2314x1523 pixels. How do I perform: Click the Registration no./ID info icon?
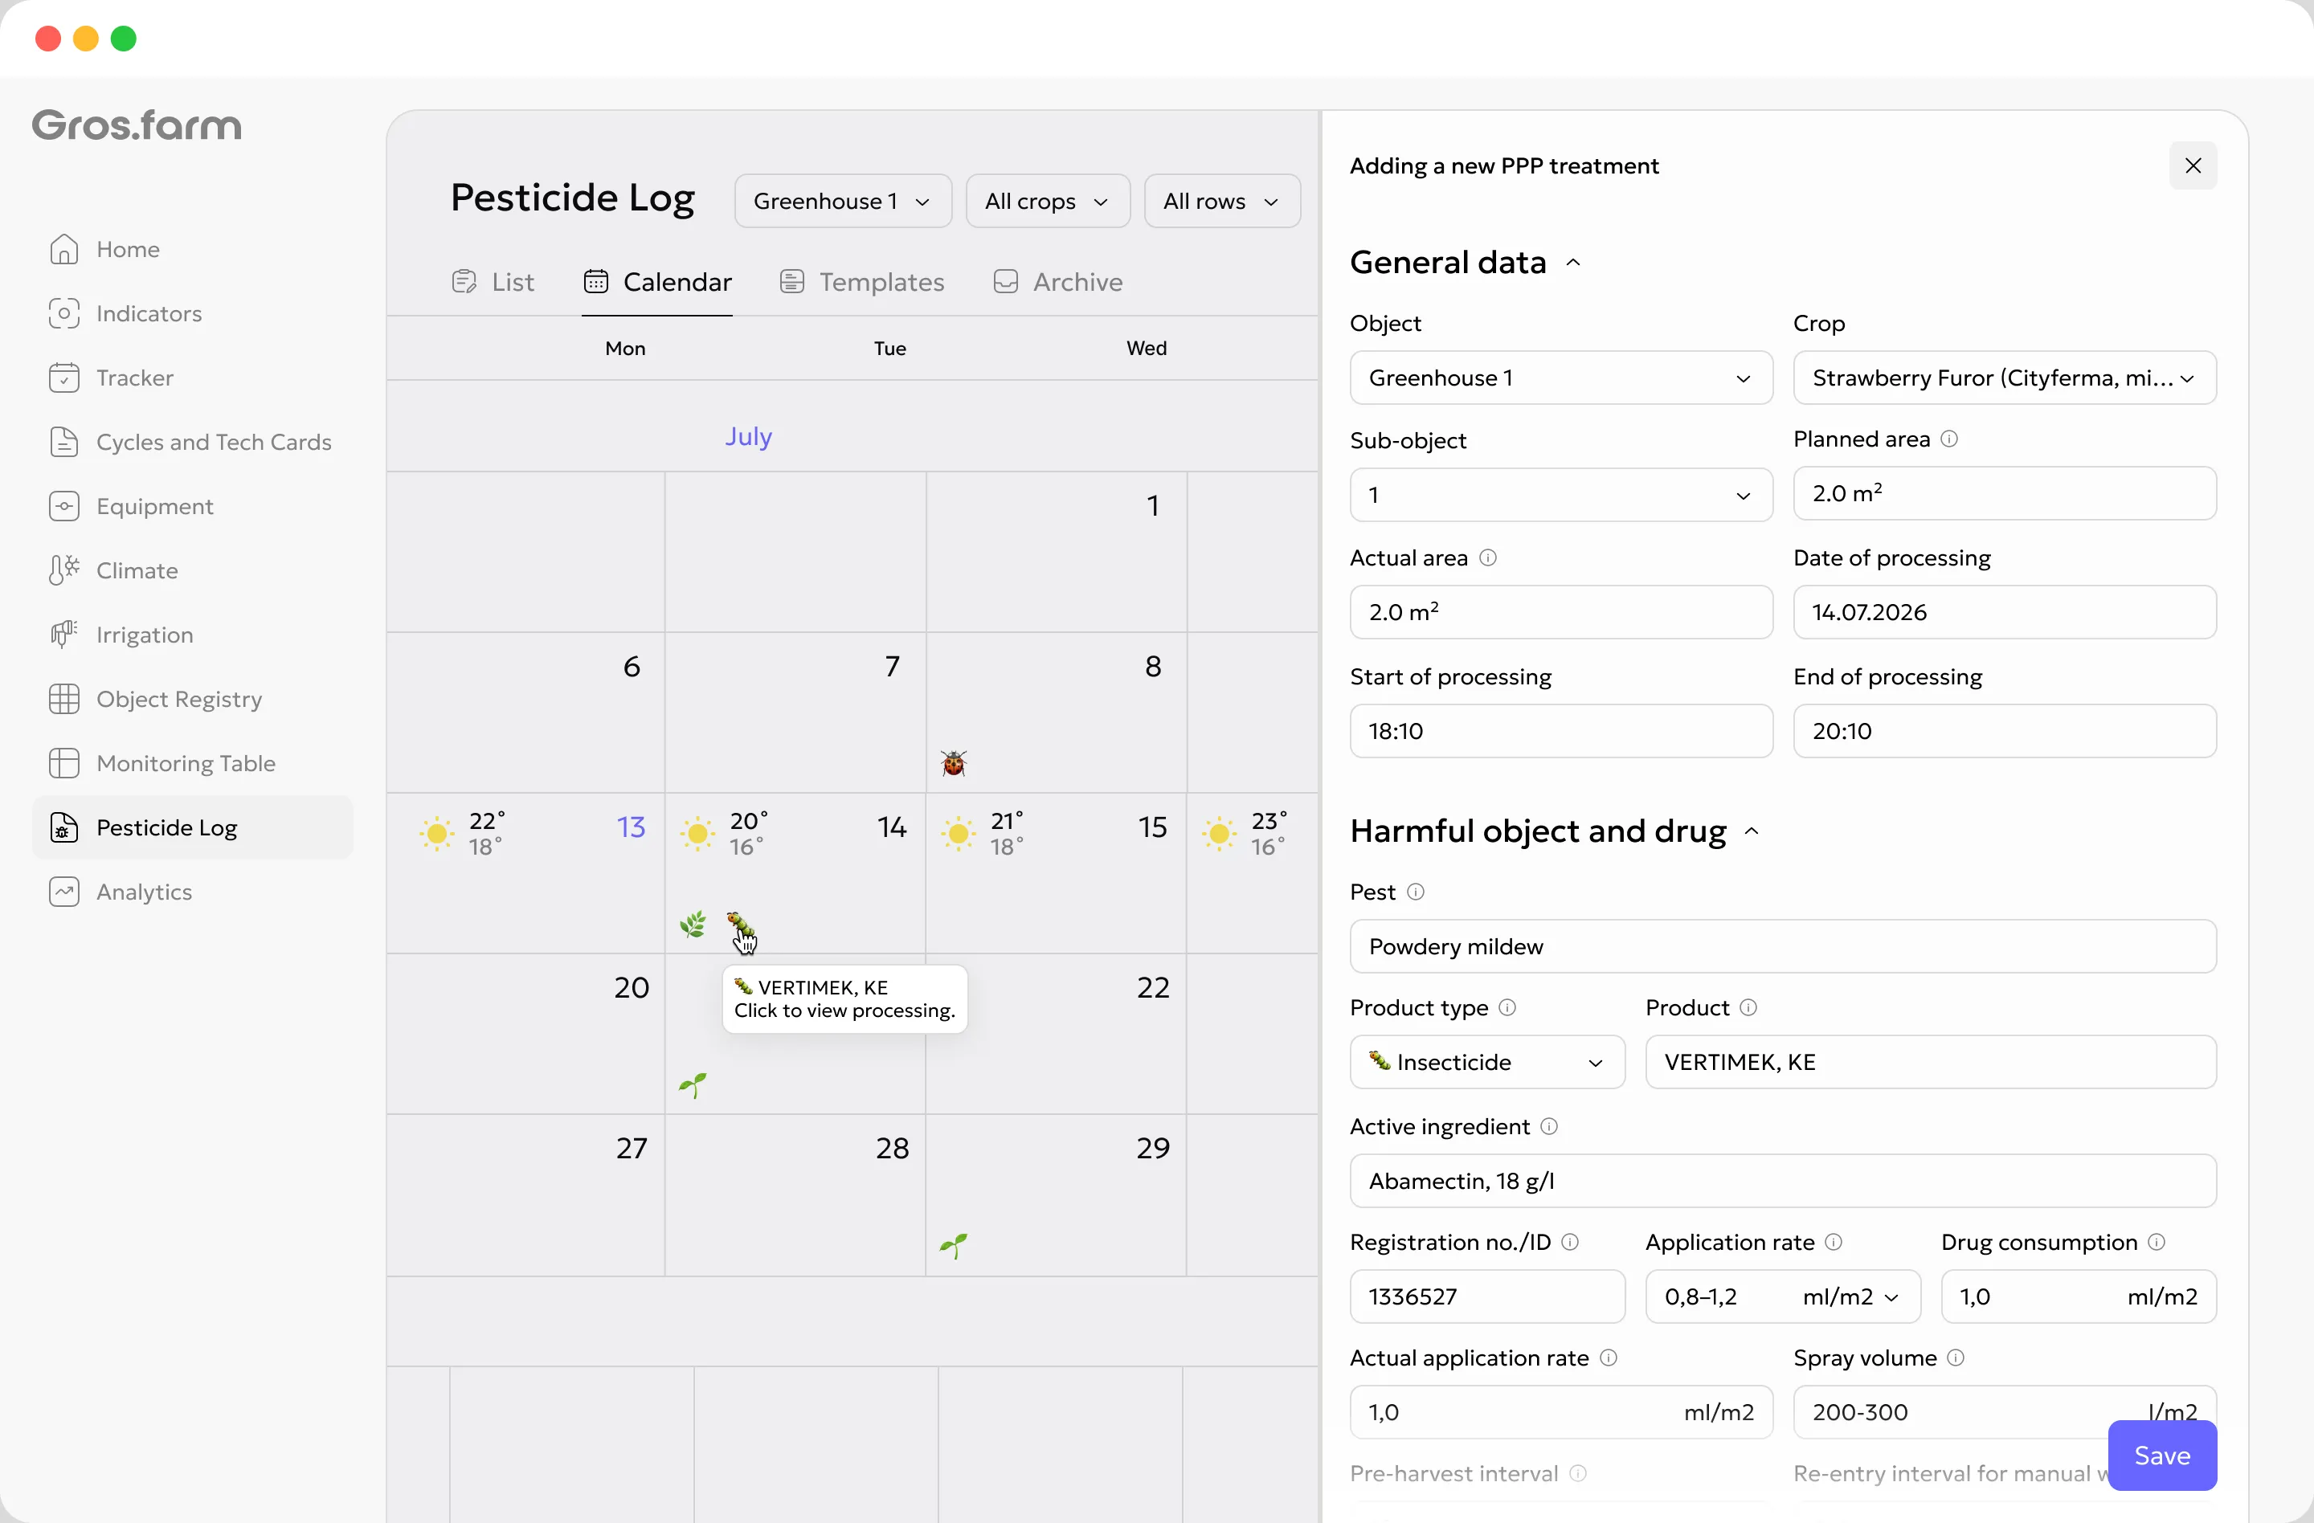coord(1570,1242)
